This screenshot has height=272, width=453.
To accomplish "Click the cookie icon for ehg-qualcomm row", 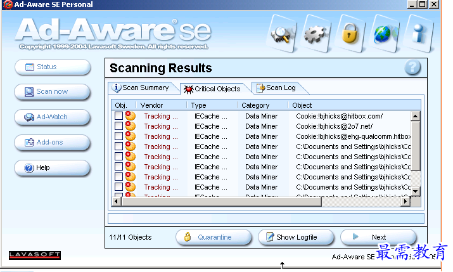I will (131, 136).
